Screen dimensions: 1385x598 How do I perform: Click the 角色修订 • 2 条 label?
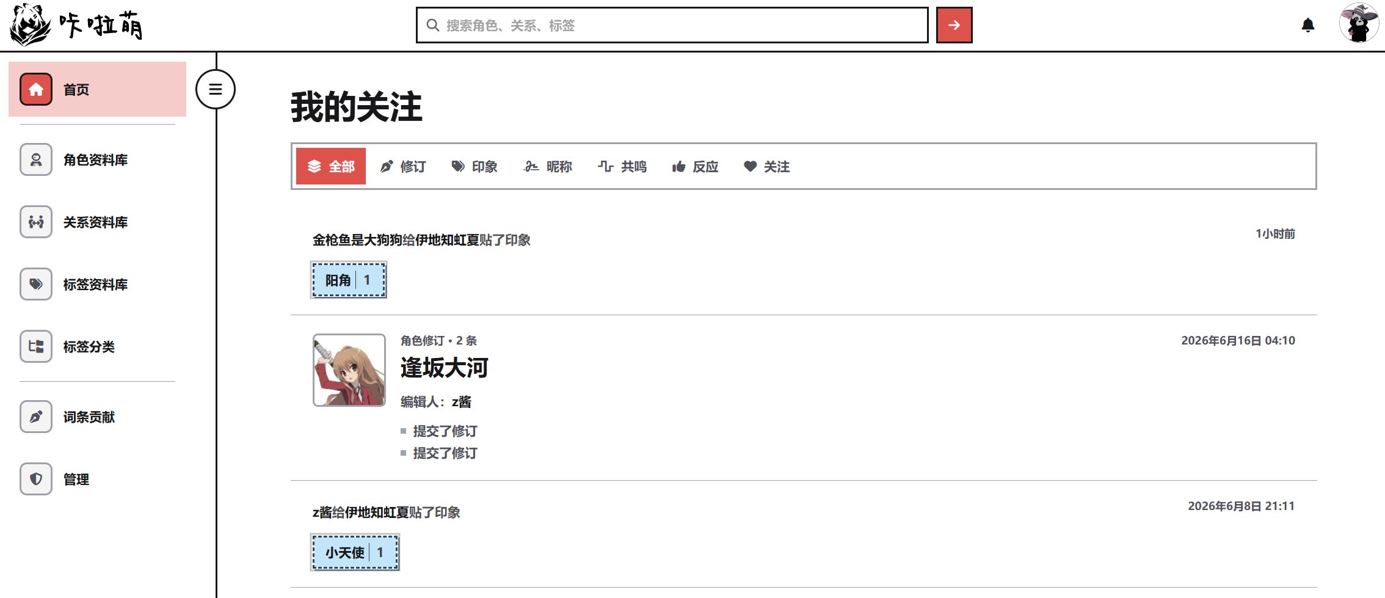coord(438,340)
